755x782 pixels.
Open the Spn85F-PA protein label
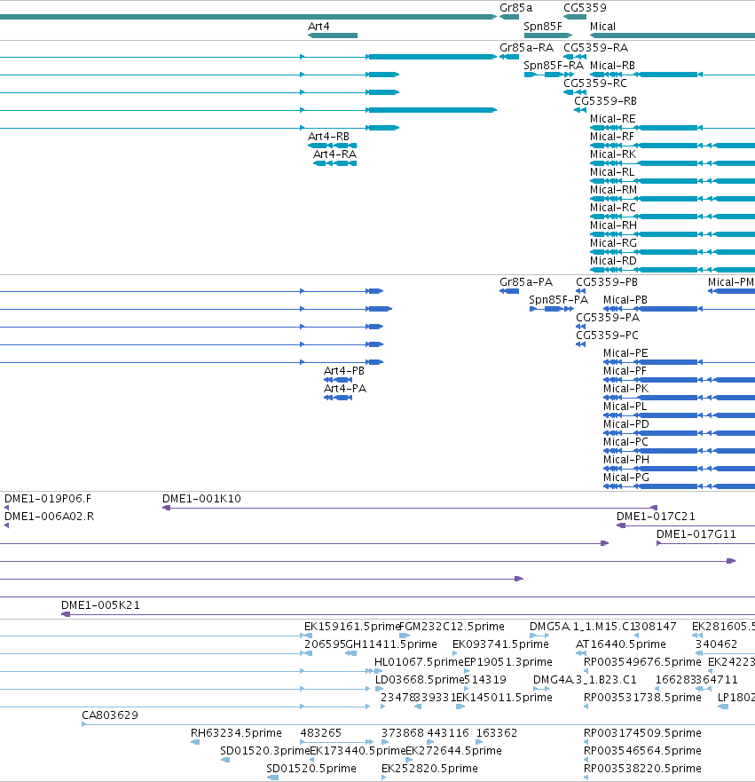558,300
